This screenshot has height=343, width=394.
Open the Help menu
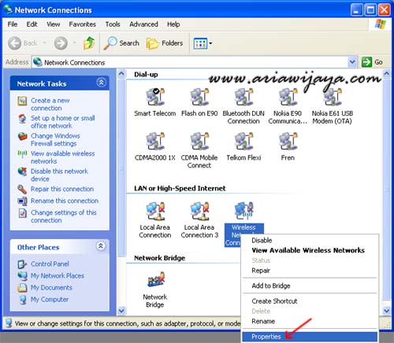173,24
